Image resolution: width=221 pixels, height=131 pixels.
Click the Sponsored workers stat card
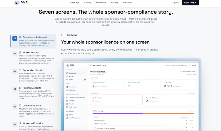107,85
